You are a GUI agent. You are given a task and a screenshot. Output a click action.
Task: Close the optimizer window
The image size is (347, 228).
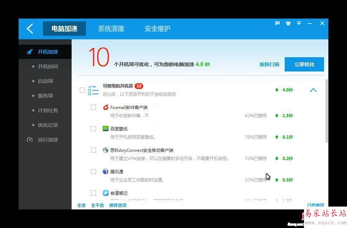(x=322, y=23)
